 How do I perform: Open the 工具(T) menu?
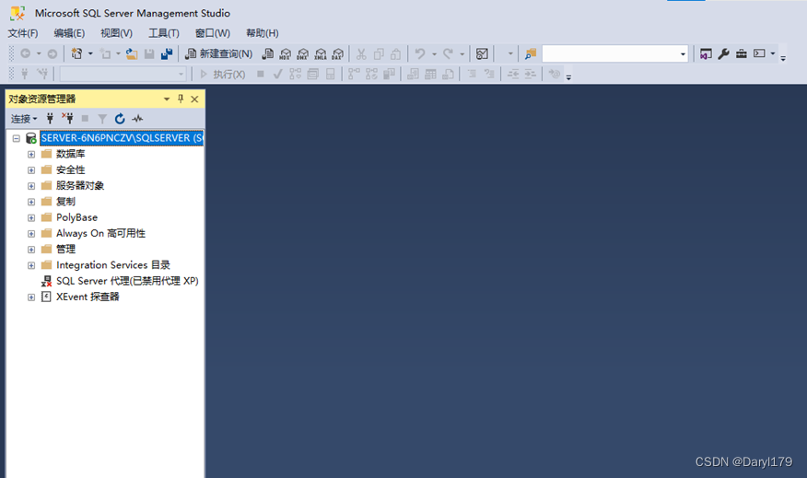(164, 33)
